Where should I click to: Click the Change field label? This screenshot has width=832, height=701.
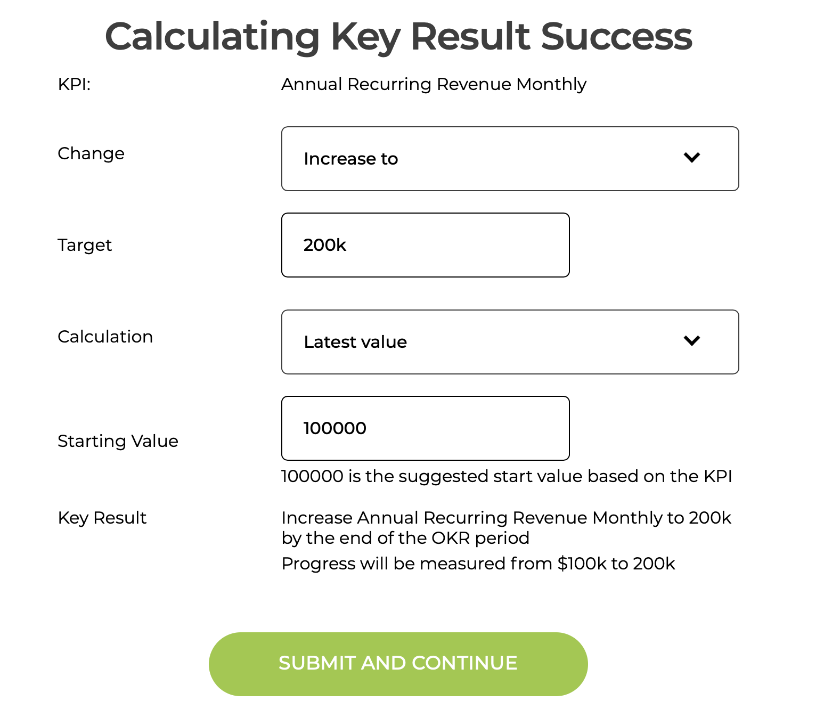91,153
